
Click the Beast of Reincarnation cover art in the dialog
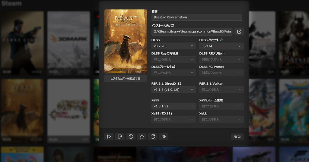(x=126, y=41)
